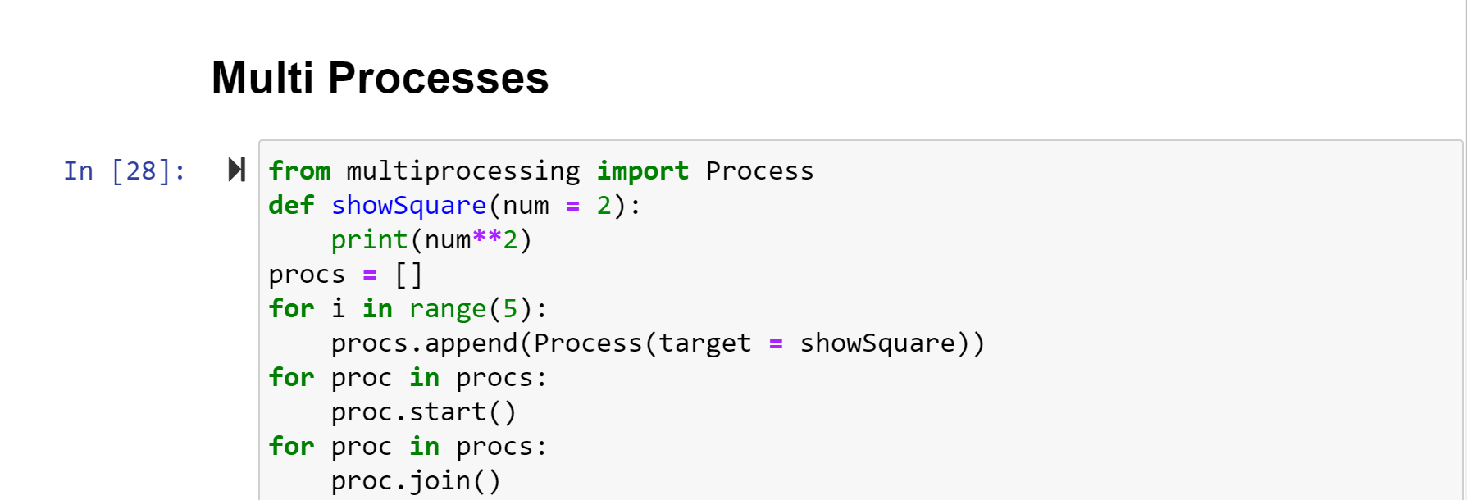Click the print call inside showSquare

tap(369, 239)
